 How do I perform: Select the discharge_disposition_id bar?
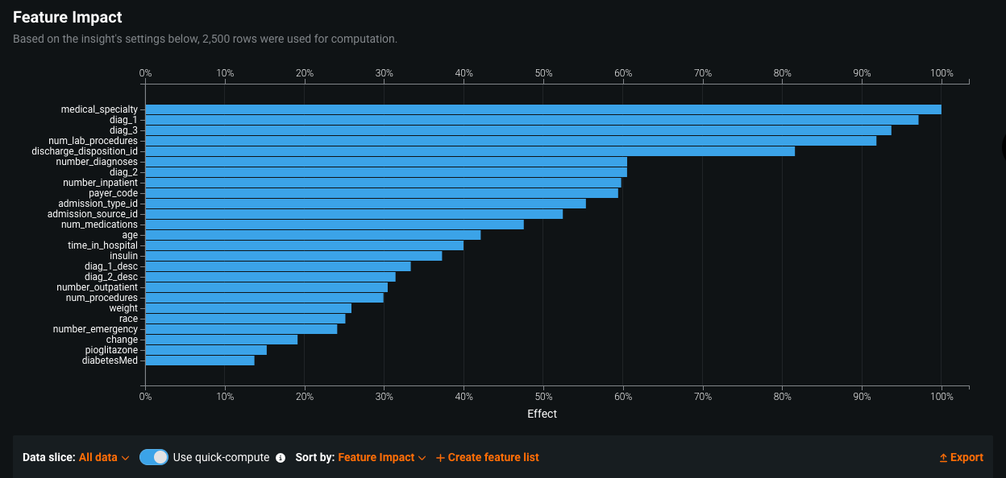tap(469, 151)
